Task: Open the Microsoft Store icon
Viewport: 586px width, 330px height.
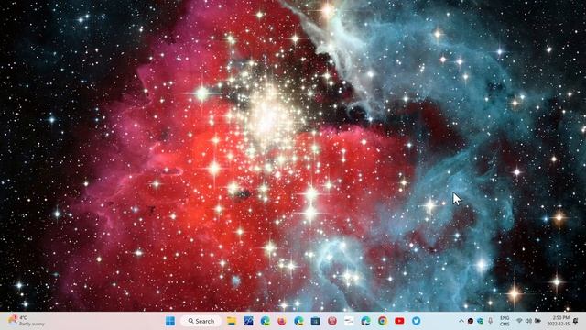Action: [x=315, y=321]
